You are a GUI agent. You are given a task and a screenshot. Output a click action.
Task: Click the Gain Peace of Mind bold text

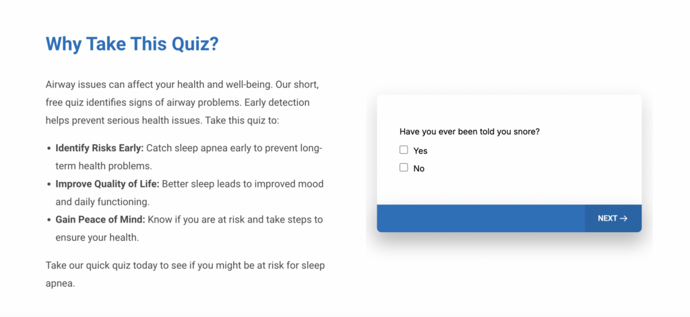(x=100, y=219)
